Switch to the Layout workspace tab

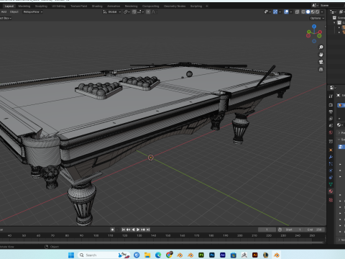pos(9,6)
